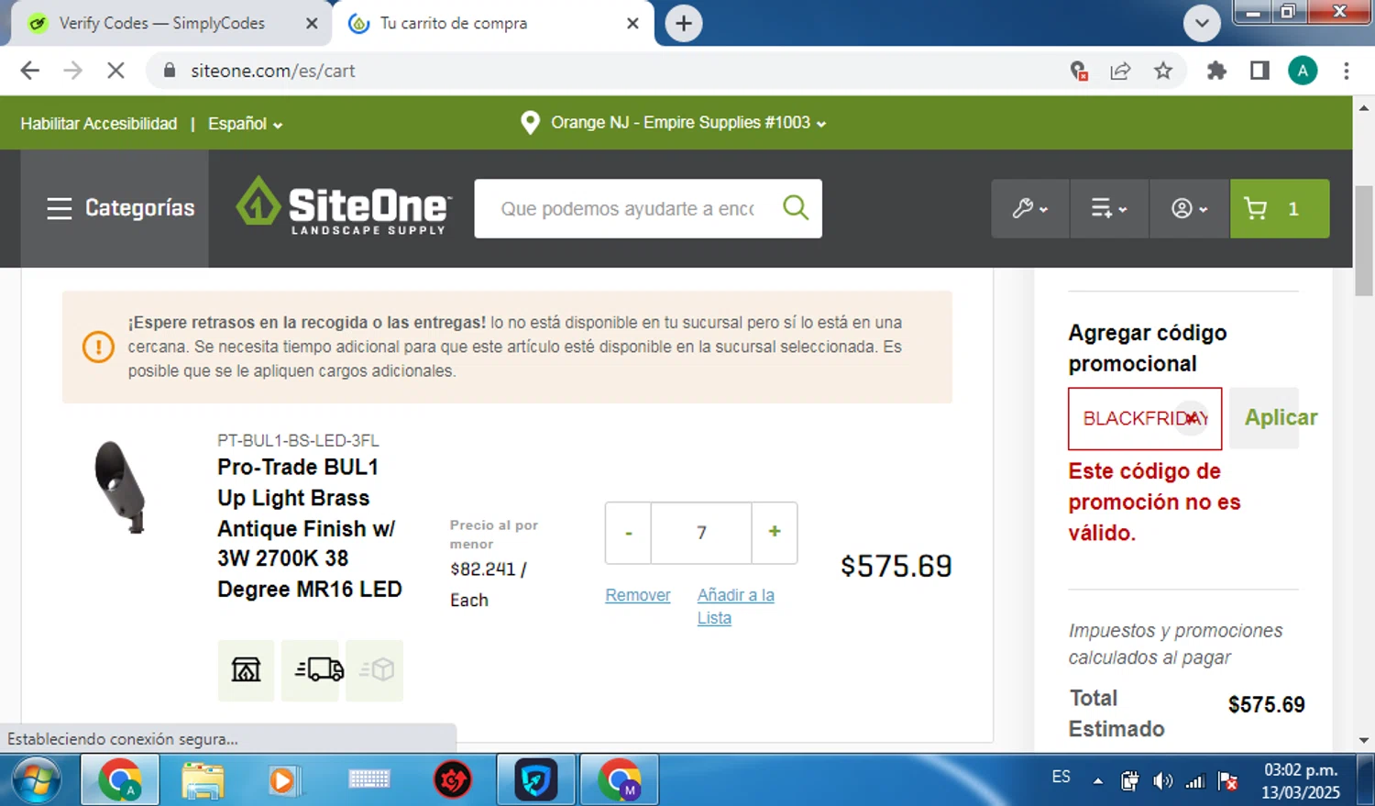Image resolution: width=1375 pixels, height=806 pixels.
Task: Close the Tu carrito de compra tab
Action: (x=632, y=23)
